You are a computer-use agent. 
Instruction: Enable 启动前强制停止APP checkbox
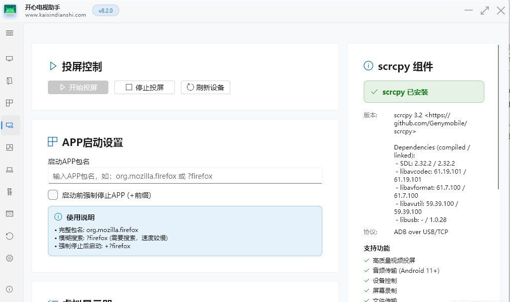53,195
